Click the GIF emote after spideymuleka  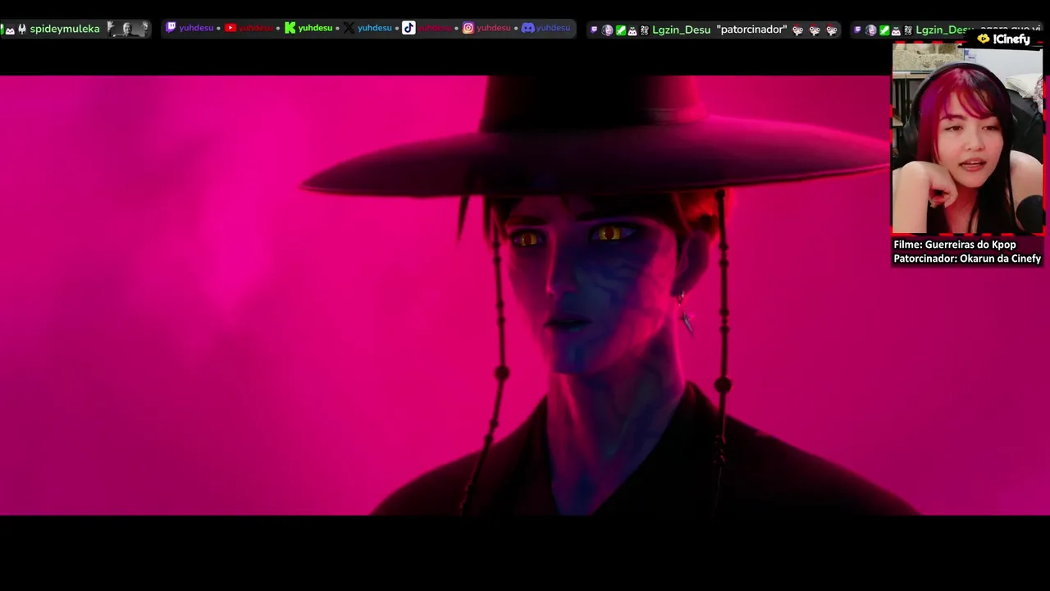pos(128,29)
